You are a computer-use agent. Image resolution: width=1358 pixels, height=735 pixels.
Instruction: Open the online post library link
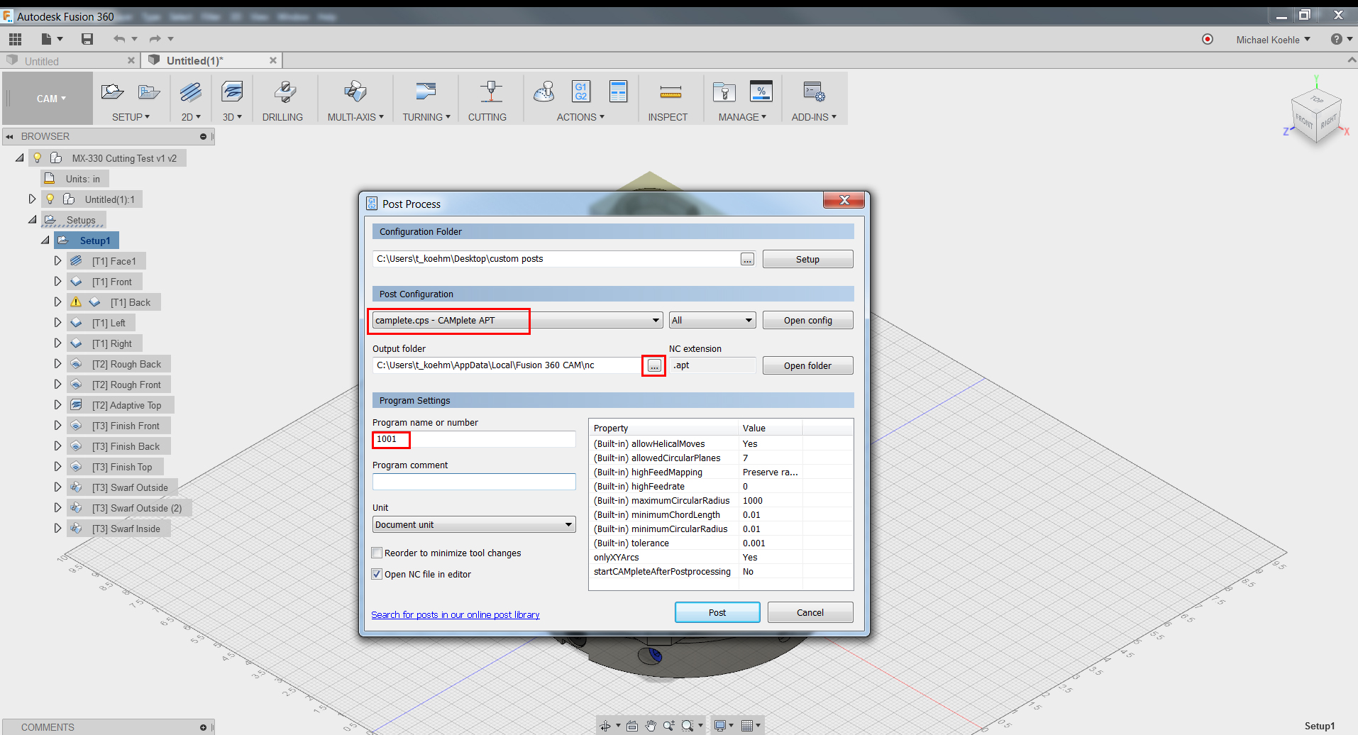pos(456,615)
